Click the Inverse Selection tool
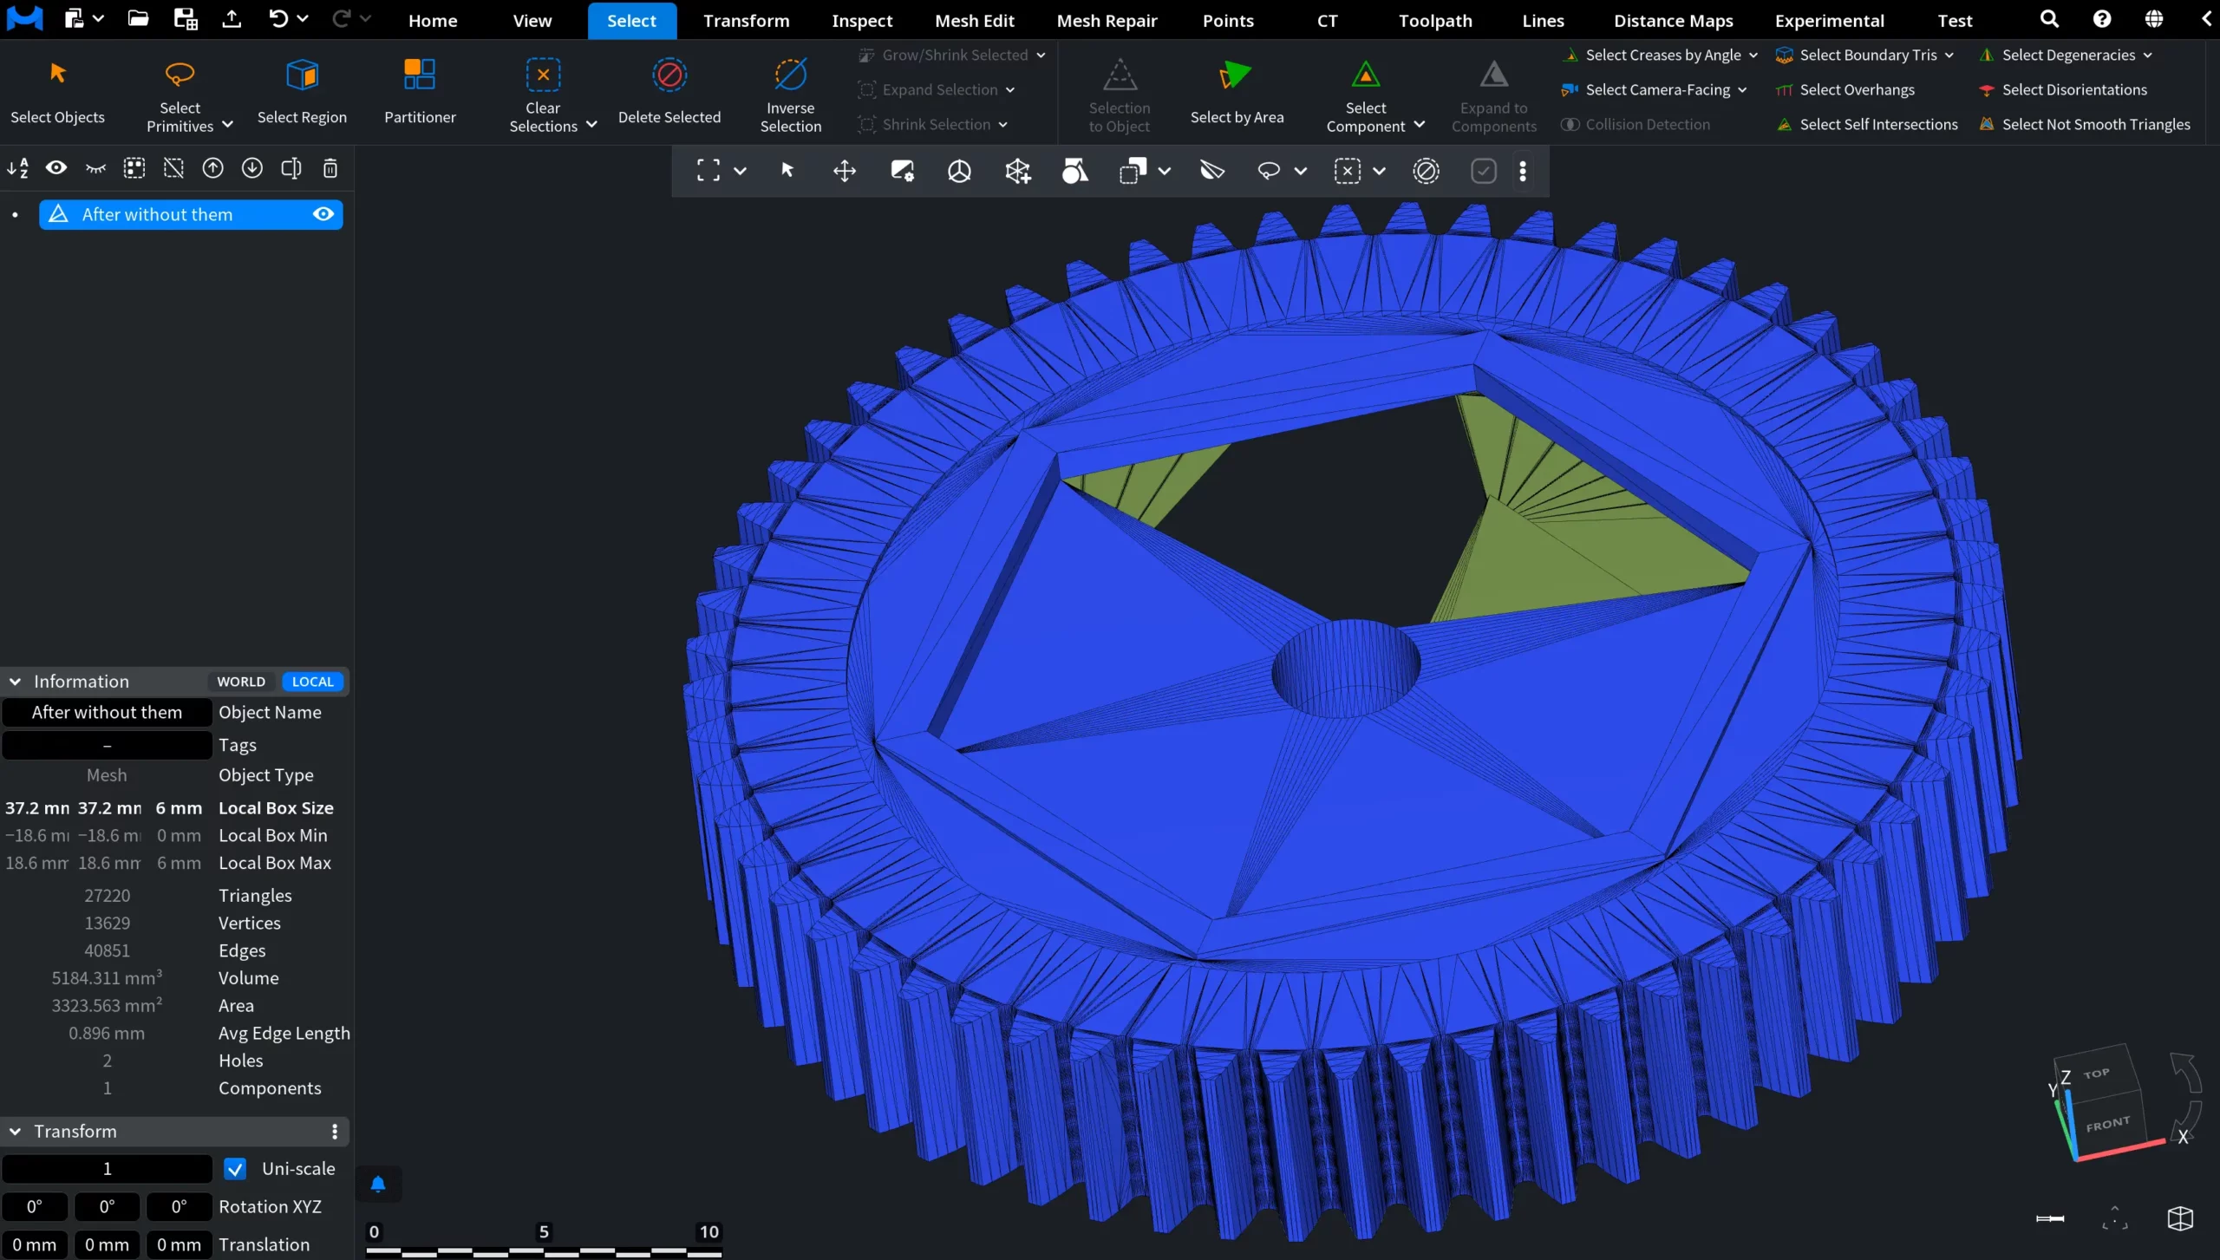Screen dimensions: 2220x1260 (x=790, y=95)
